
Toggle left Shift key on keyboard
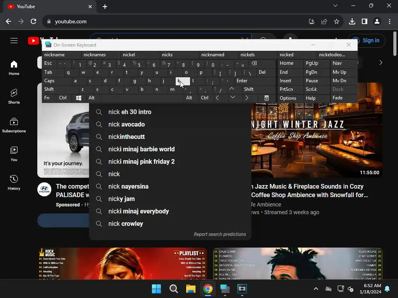[60, 89]
